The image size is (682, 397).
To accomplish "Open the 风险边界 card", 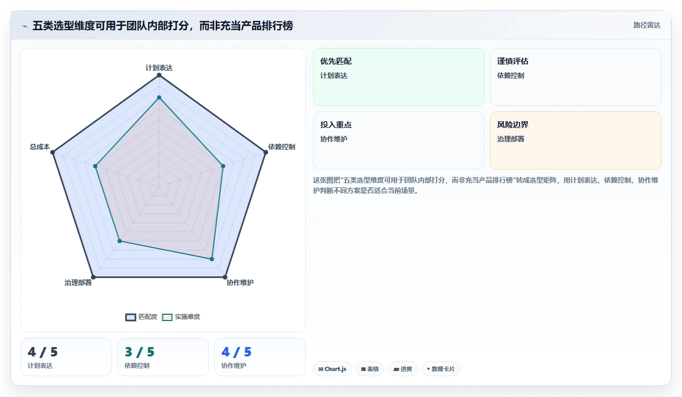I will coord(576,140).
